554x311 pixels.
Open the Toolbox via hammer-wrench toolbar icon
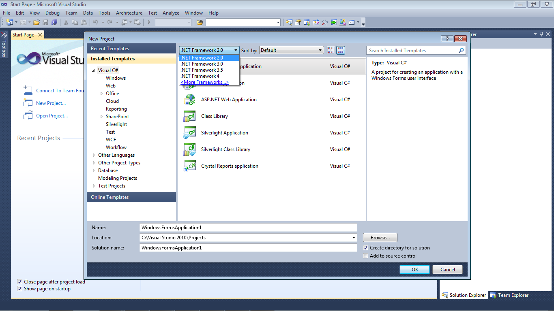pyautogui.click(x=325, y=22)
